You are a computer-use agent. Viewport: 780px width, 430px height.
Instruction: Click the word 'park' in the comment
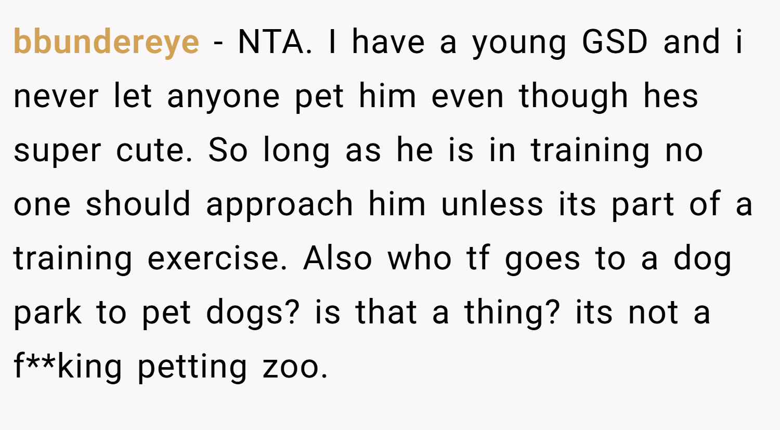pyautogui.click(x=48, y=313)
